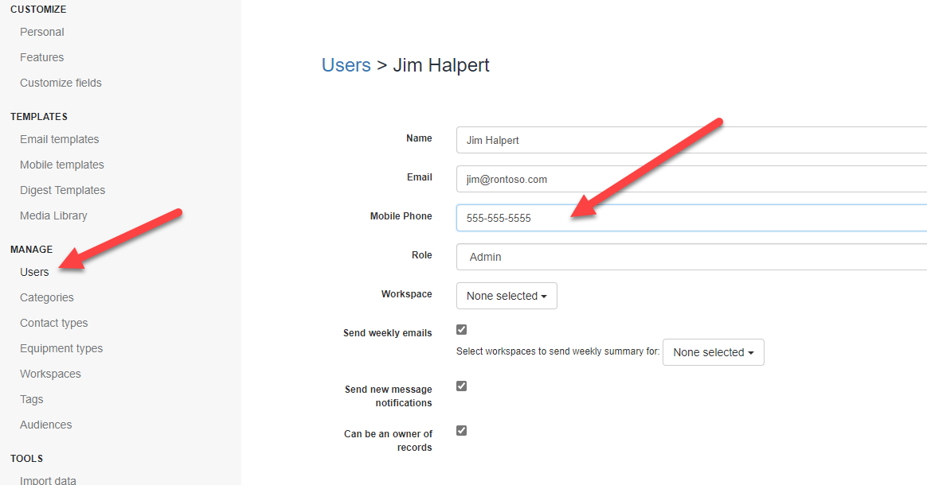The image size is (927, 485).
Task: Select Users under Manage
Action: click(x=34, y=272)
